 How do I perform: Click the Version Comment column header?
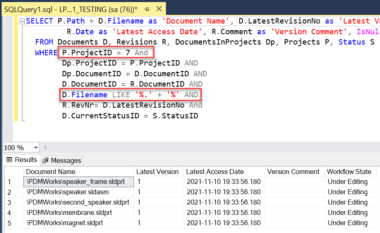point(293,172)
